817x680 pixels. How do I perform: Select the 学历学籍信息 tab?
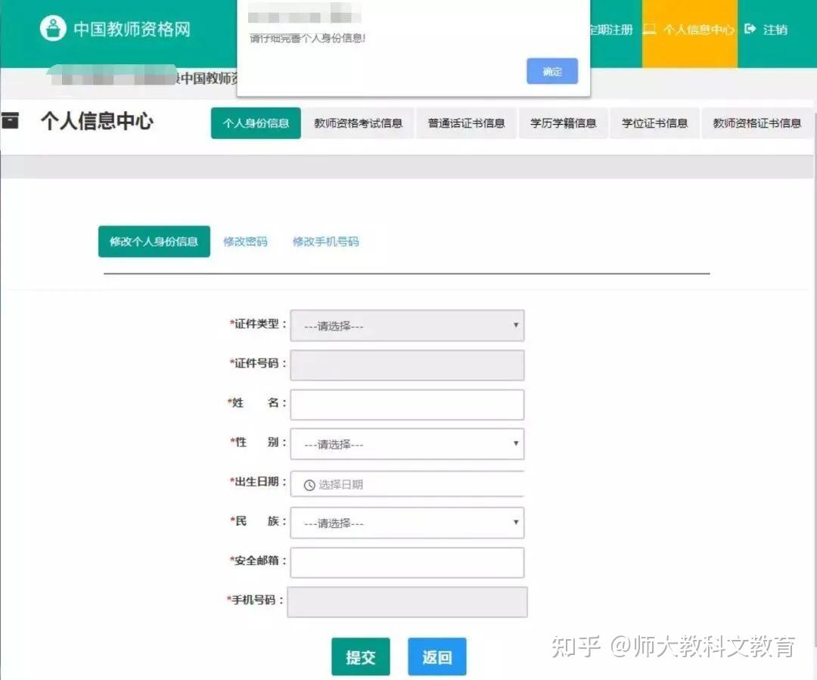coord(564,123)
